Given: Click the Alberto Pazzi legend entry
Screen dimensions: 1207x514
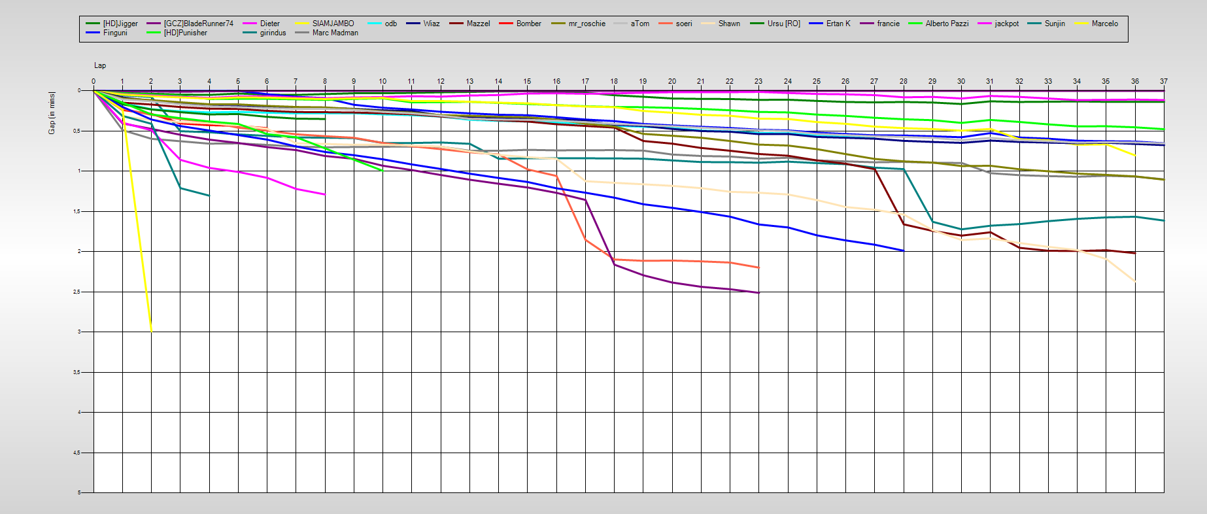Looking at the screenshot, I should coord(947,24).
